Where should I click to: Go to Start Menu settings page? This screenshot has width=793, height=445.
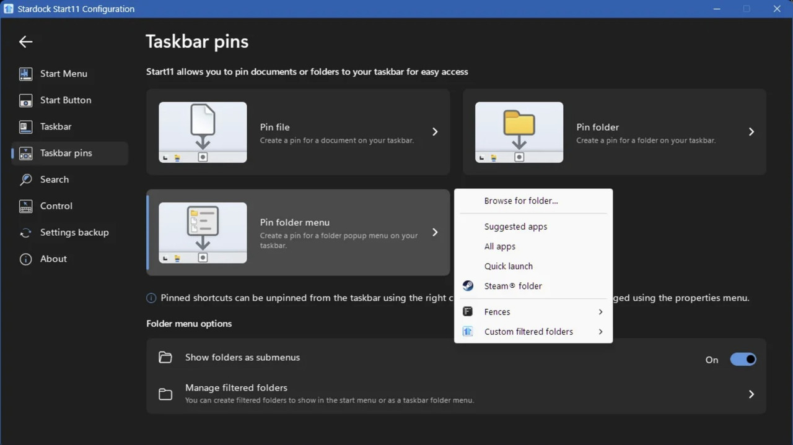pyautogui.click(x=70, y=74)
